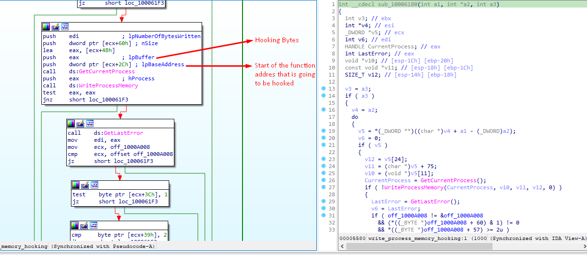Toggle breakpoint dot on pseudocode line 27
The image size is (587, 255).
point(323,187)
